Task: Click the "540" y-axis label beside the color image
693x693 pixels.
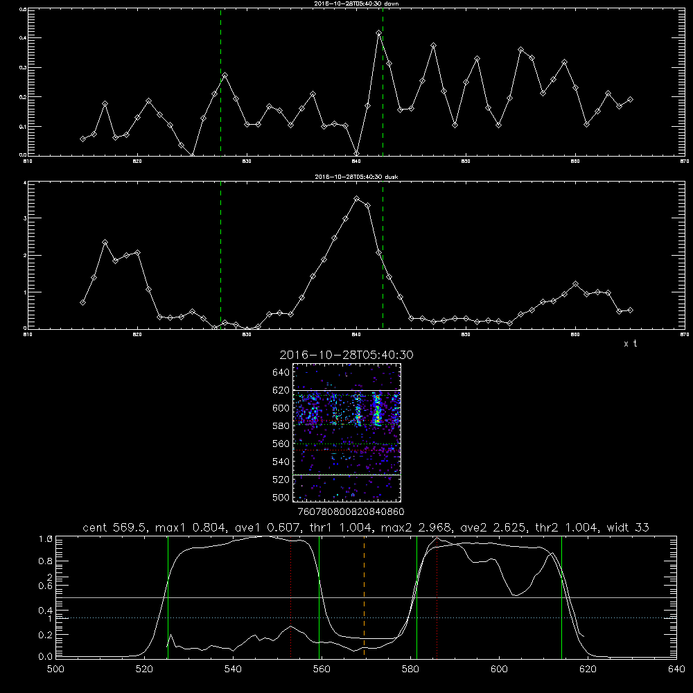Action: tap(281, 462)
